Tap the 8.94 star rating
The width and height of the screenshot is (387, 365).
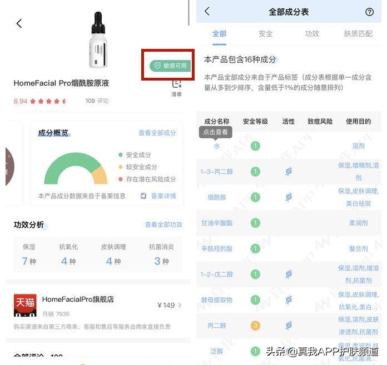point(40,101)
